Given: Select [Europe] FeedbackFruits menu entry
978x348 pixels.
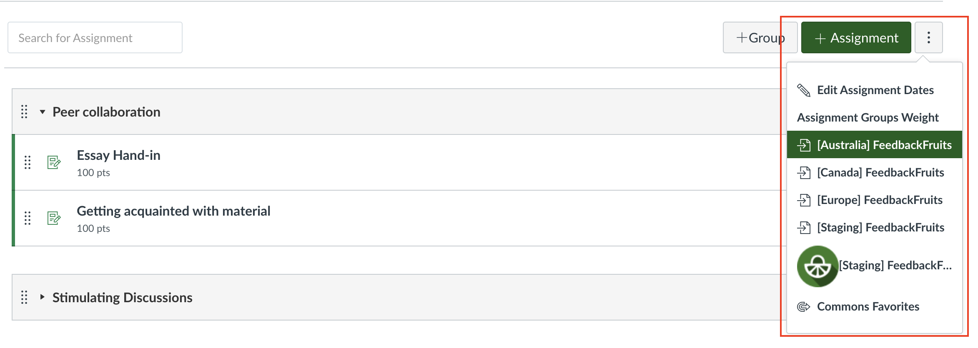Looking at the screenshot, I should (874, 200).
